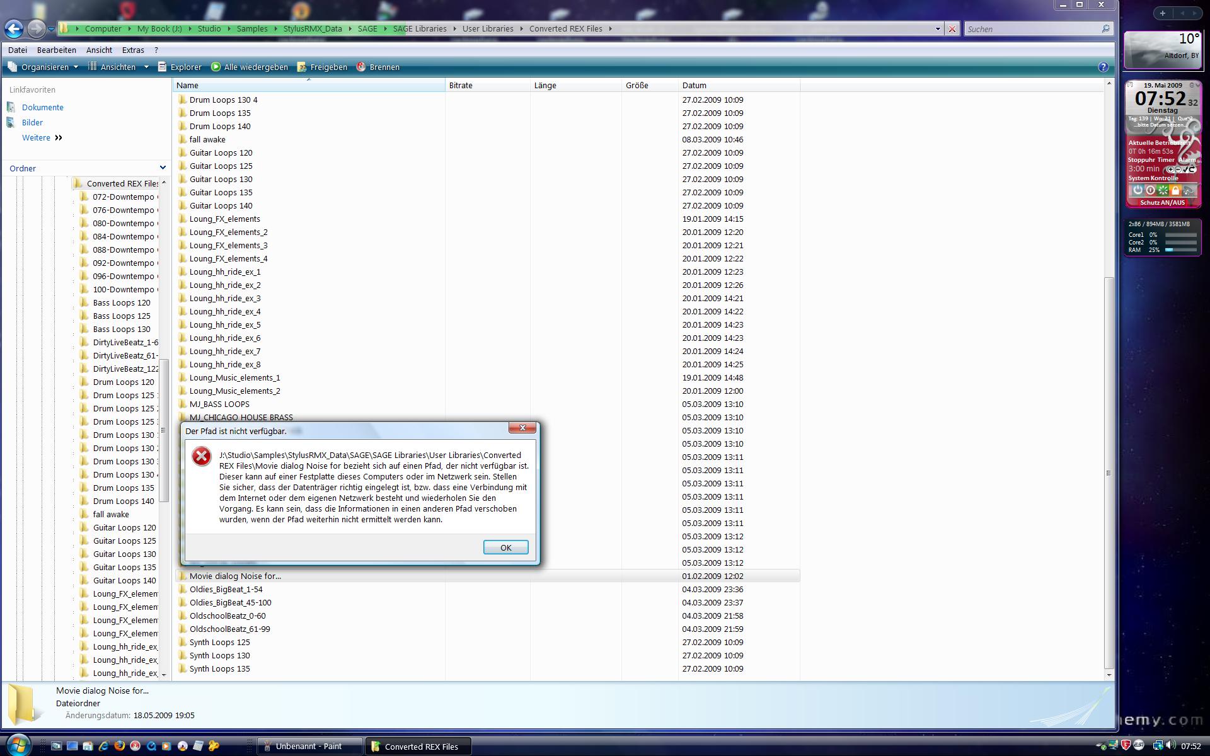The height and width of the screenshot is (756, 1210).
Task: Open the Bearbeiten menu
Action: tap(56, 50)
